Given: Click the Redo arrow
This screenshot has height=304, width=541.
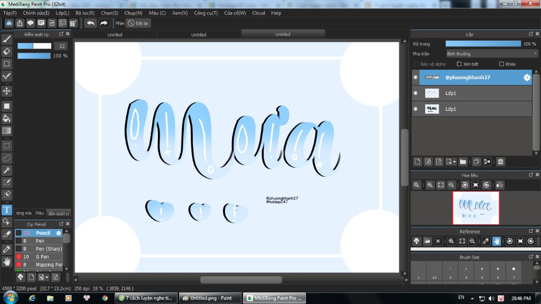Looking at the screenshot, I should click(x=104, y=23).
